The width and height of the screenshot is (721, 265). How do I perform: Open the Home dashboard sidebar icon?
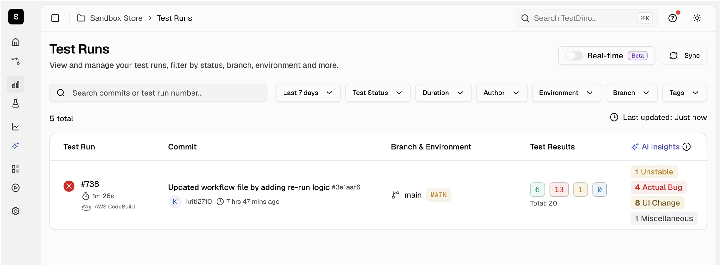tap(16, 42)
